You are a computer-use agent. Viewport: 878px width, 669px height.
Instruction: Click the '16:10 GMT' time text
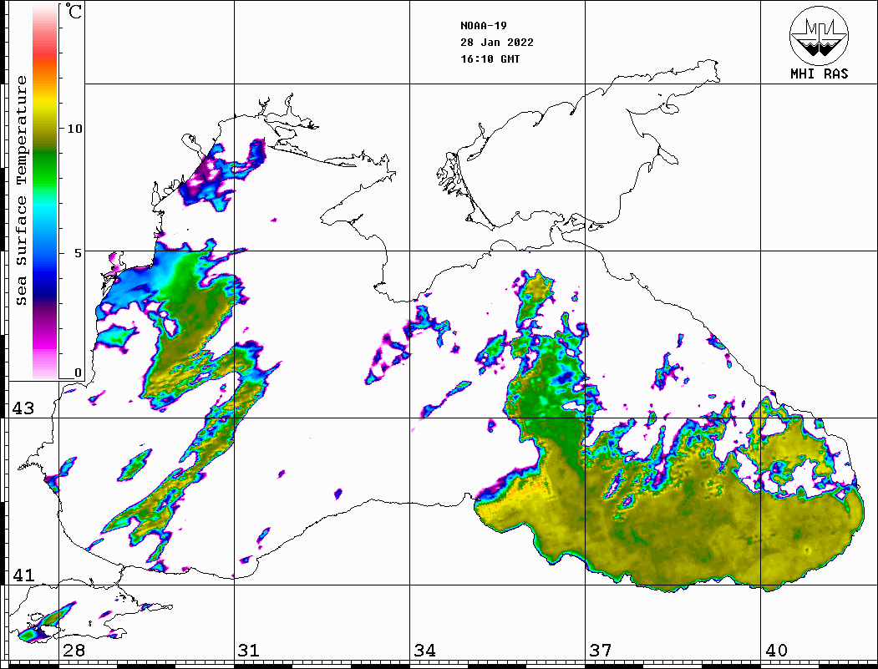pos(490,59)
